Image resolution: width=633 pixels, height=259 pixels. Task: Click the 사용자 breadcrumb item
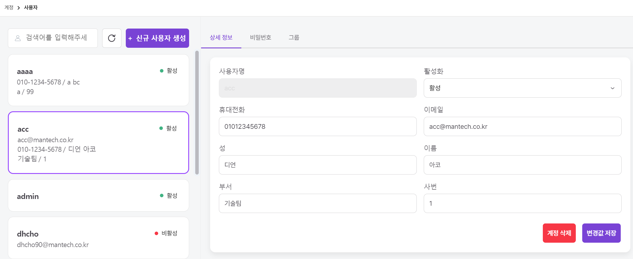click(31, 8)
